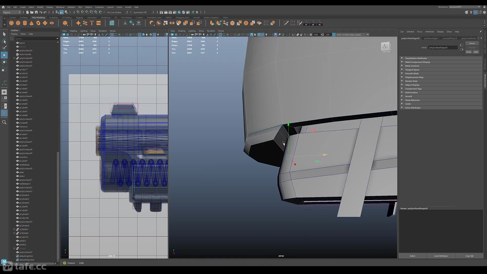Viewport: 487px width, 274px height.
Task: Click the Hide button in Attribute Editor
Action: pyautogui.click(x=476, y=52)
